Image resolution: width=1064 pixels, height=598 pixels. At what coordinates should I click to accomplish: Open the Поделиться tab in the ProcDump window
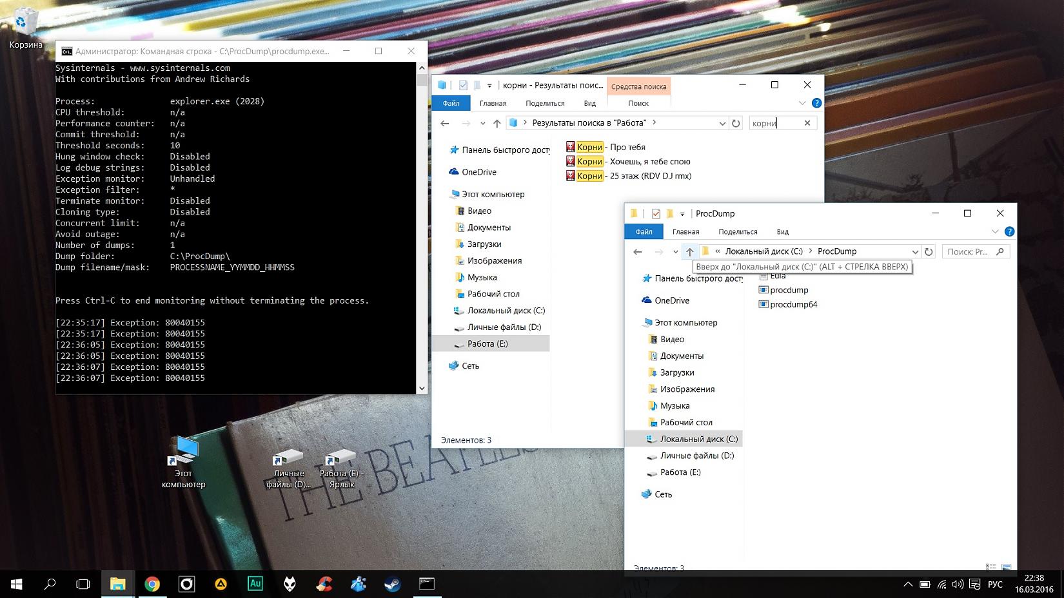tap(738, 232)
